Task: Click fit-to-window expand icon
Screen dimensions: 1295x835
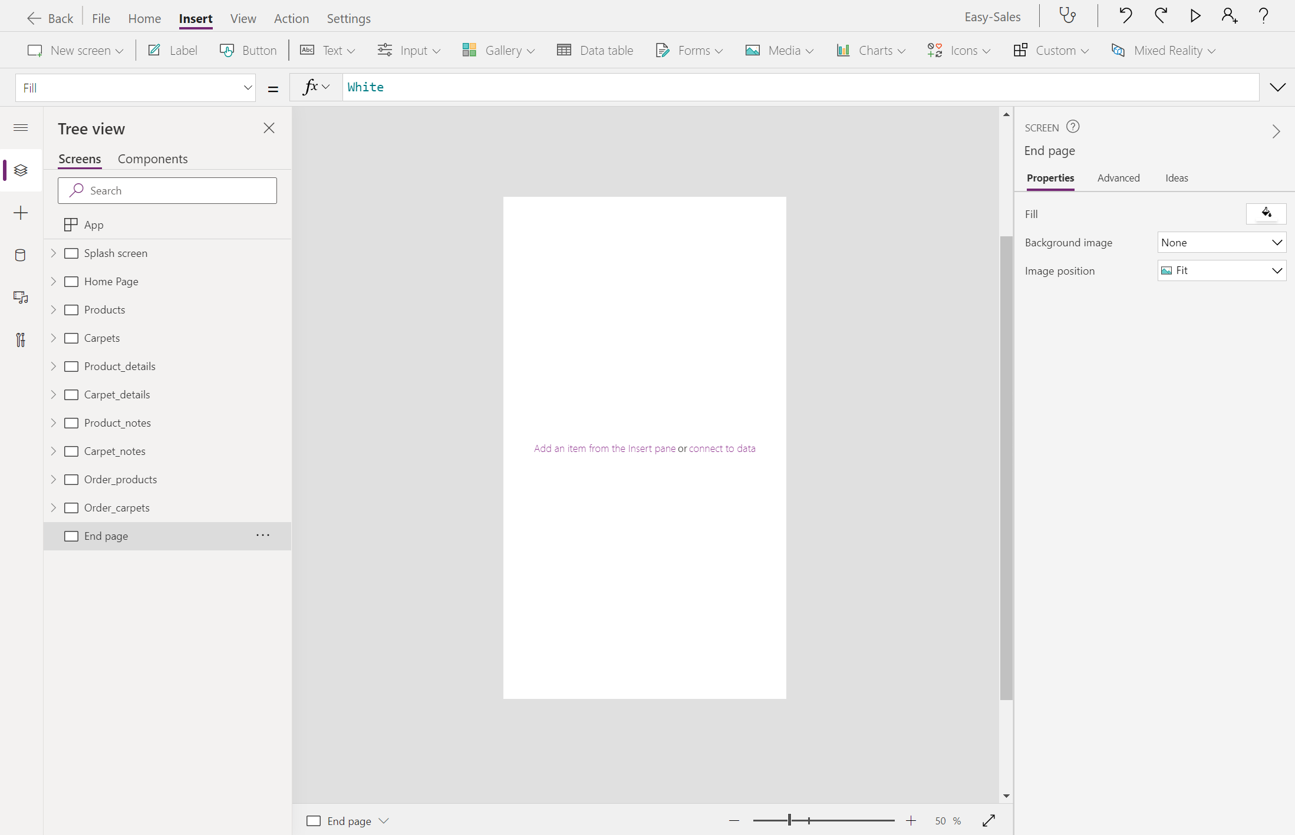Action: tap(989, 820)
